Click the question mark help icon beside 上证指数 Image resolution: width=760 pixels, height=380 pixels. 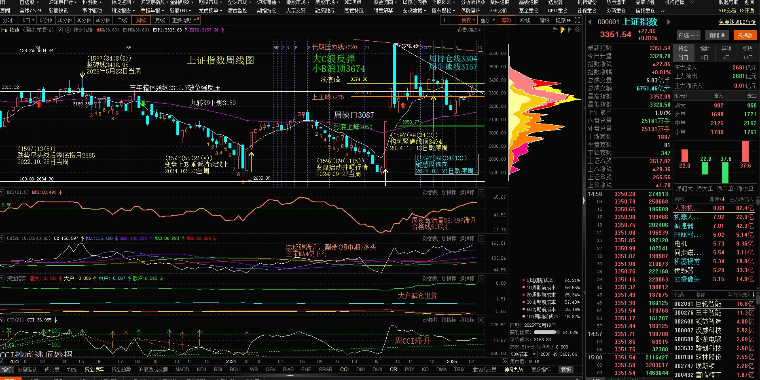point(60,30)
